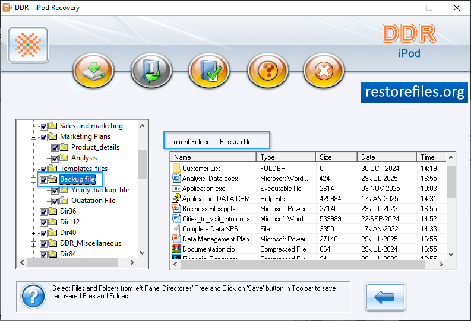Click the Save recovered data toolbar button

point(94,71)
